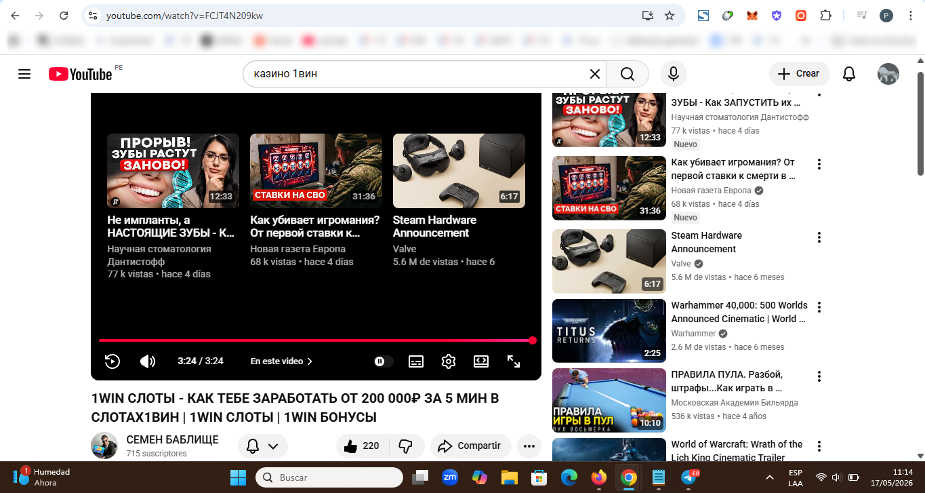Open the СЕМЕН БАБЛИЩЕ channel name link
This screenshot has width=925, height=493.
pos(172,439)
